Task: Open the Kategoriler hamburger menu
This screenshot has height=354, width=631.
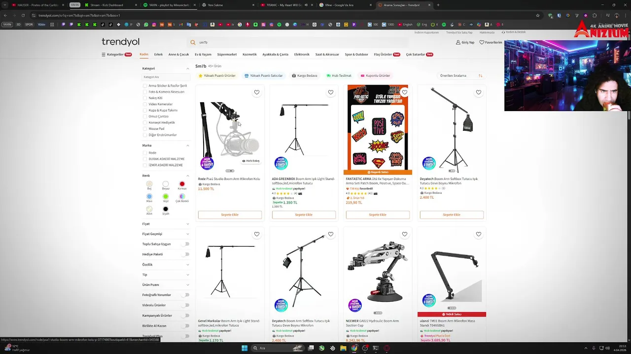Action: [116, 55]
